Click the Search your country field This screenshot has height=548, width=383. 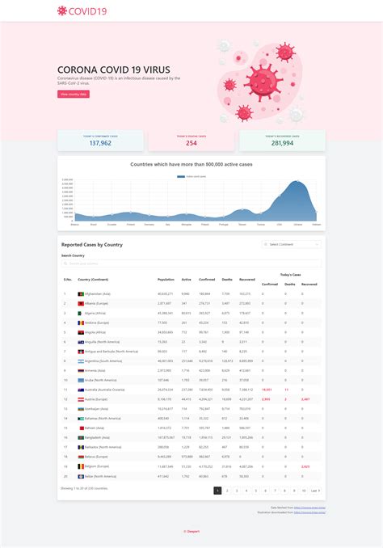(x=191, y=263)
